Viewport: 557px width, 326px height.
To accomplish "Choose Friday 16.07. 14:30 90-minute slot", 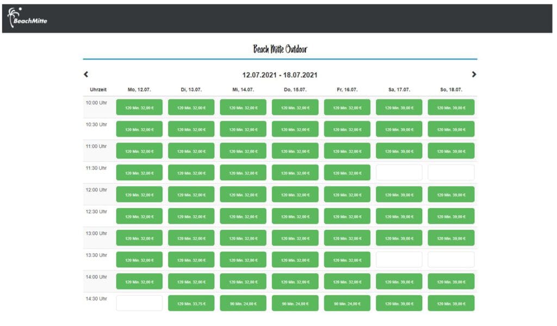I will (x=347, y=303).
